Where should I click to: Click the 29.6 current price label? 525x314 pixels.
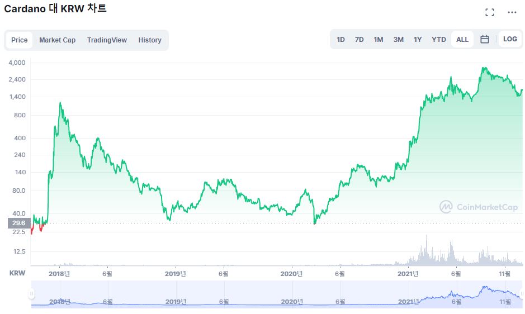pyautogui.click(x=19, y=223)
